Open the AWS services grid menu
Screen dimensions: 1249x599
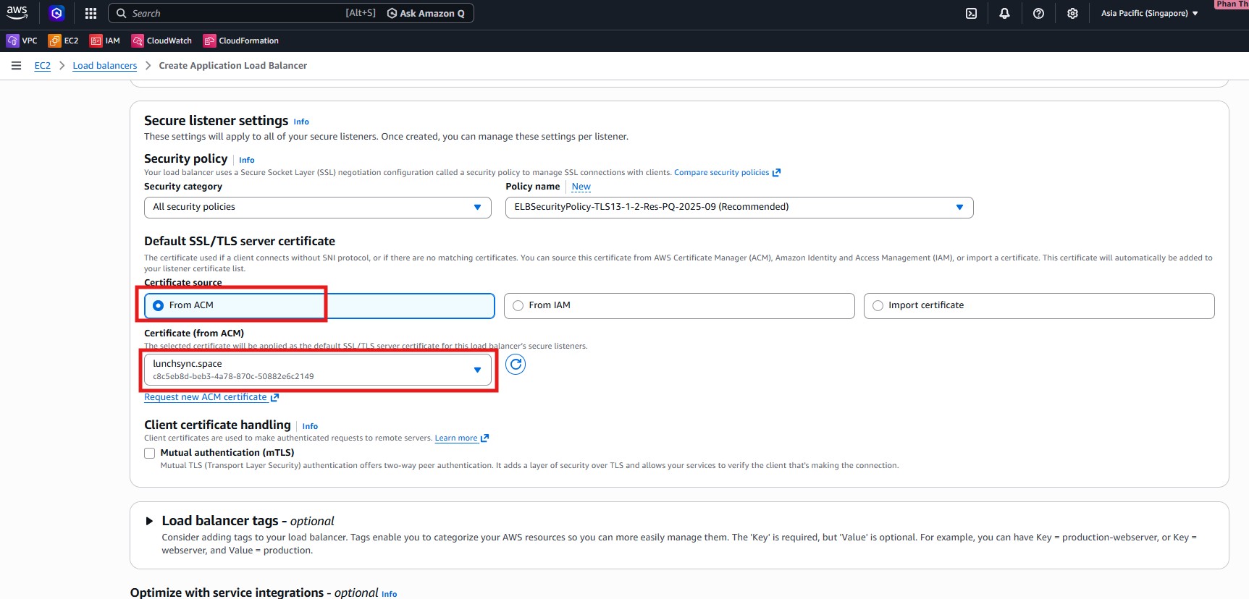[x=91, y=13]
